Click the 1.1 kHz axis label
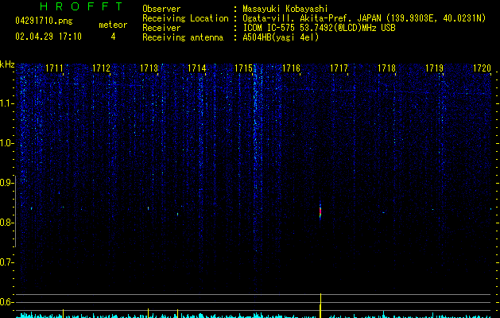The image size is (500, 318). pyautogui.click(x=7, y=103)
